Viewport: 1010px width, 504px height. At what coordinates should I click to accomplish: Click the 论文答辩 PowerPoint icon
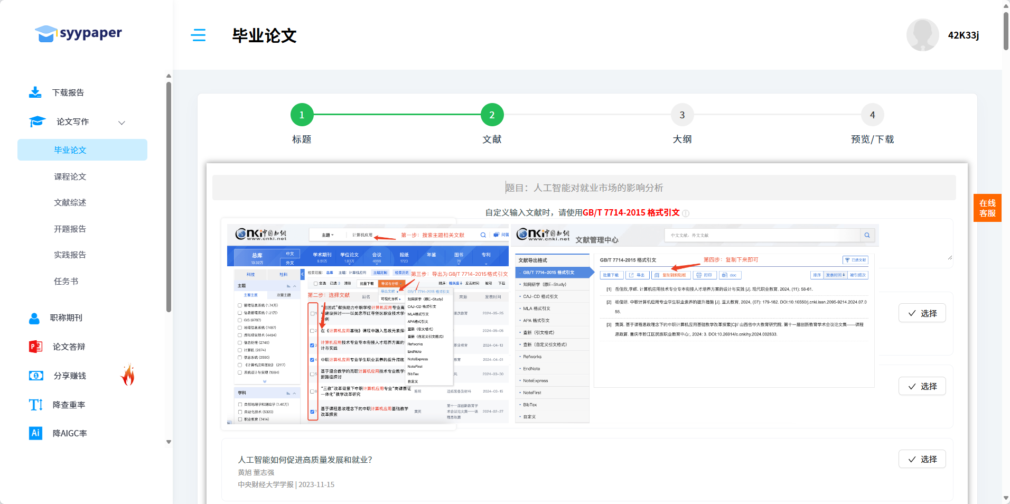[x=35, y=347]
